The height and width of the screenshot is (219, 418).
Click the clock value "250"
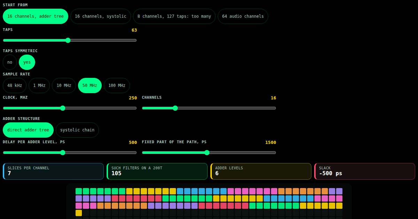pos(133,98)
